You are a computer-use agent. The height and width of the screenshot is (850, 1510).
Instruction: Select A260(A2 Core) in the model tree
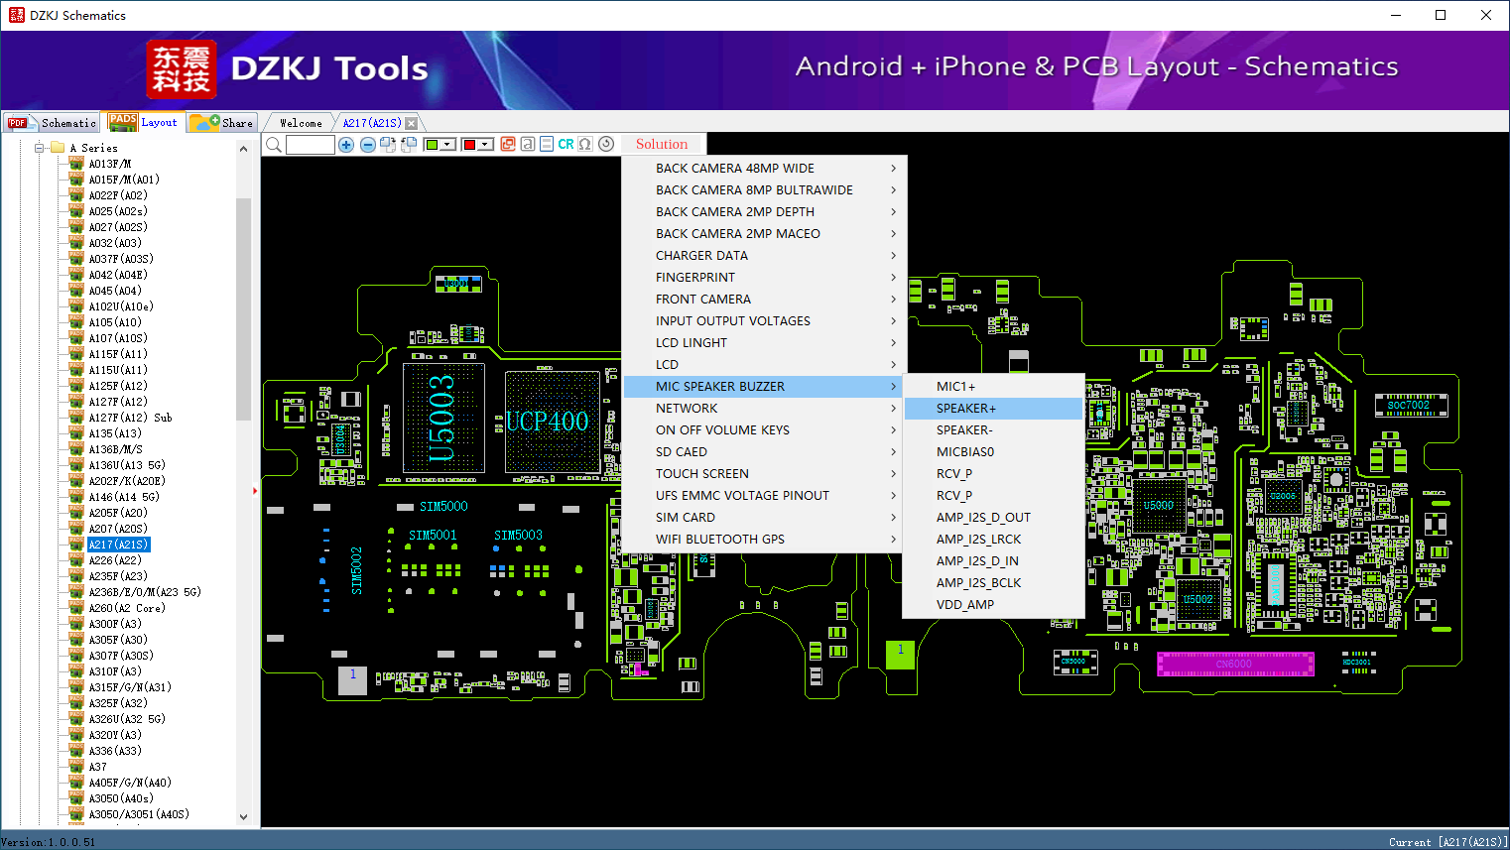click(127, 608)
